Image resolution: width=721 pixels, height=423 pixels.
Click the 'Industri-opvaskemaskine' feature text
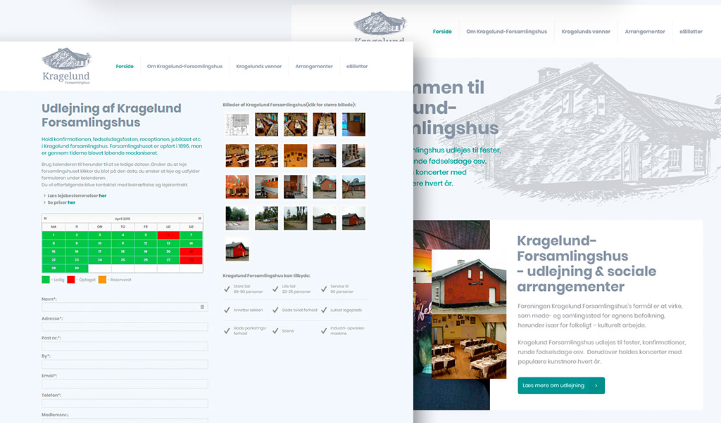click(348, 331)
